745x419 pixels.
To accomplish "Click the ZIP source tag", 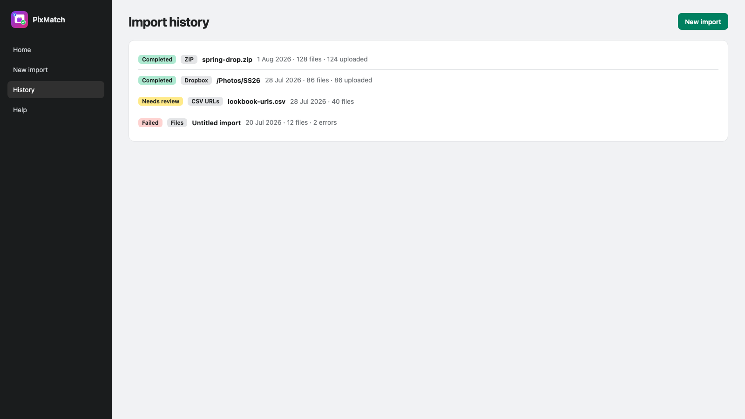I will (x=189, y=60).
